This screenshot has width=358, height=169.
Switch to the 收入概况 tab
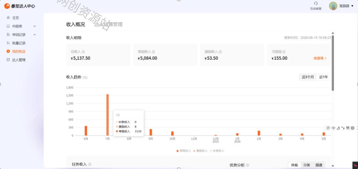(75, 24)
